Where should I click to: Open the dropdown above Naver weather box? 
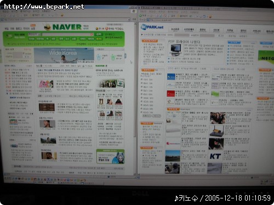tap(123, 50)
